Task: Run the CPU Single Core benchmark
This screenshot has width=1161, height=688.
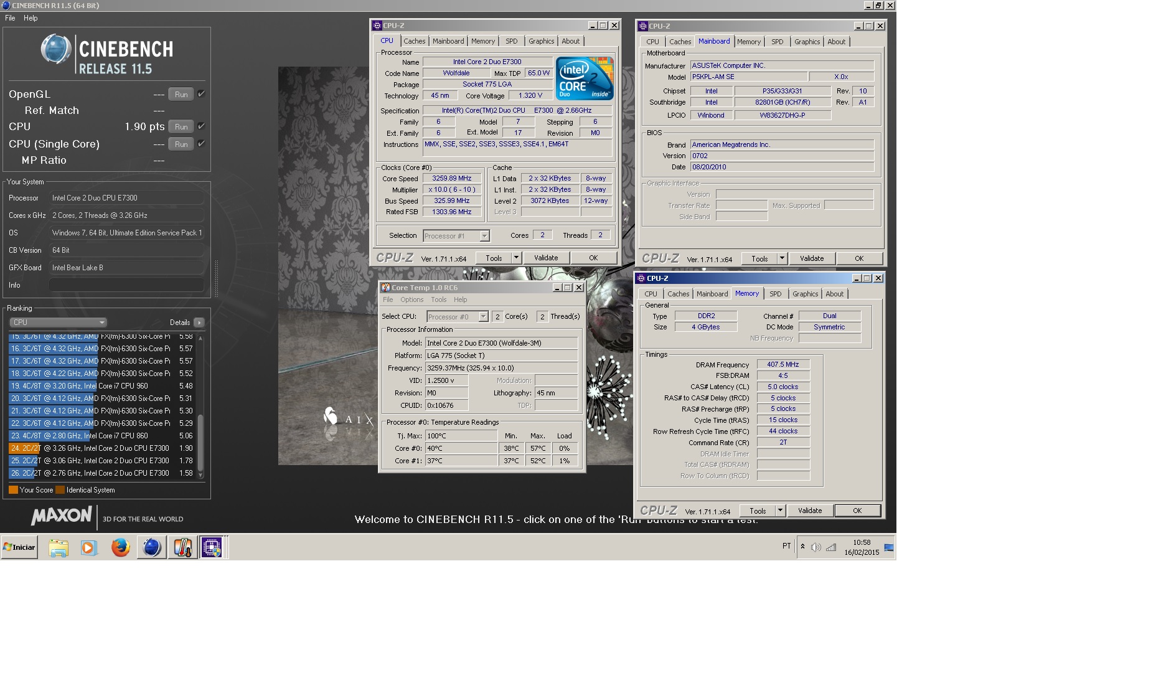Action: pyautogui.click(x=181, y=144)
